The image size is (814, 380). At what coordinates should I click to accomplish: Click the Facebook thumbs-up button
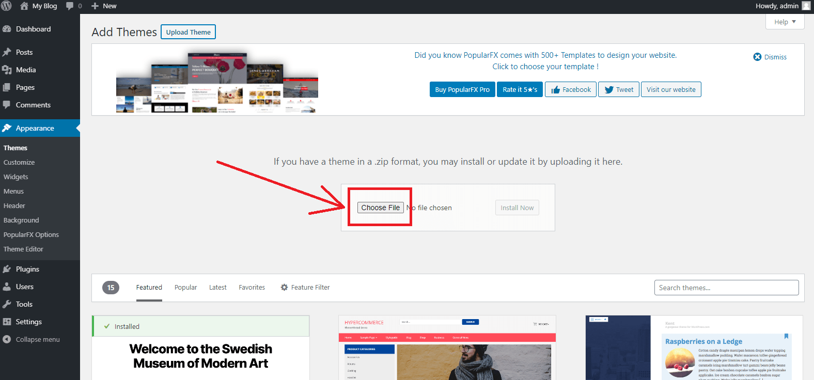[571, 89]
